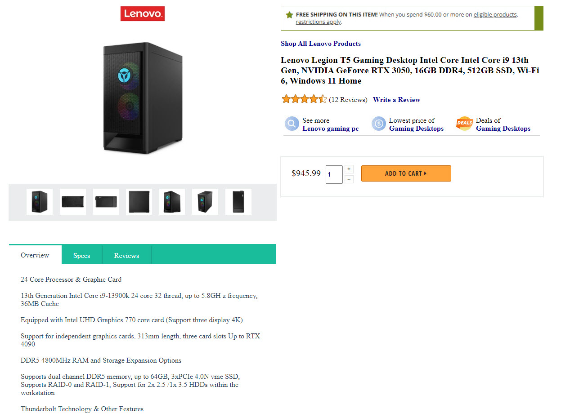Select the fourth thumbnail showing side panel
The image size is (561, 417).
click(x=139, y=202)
